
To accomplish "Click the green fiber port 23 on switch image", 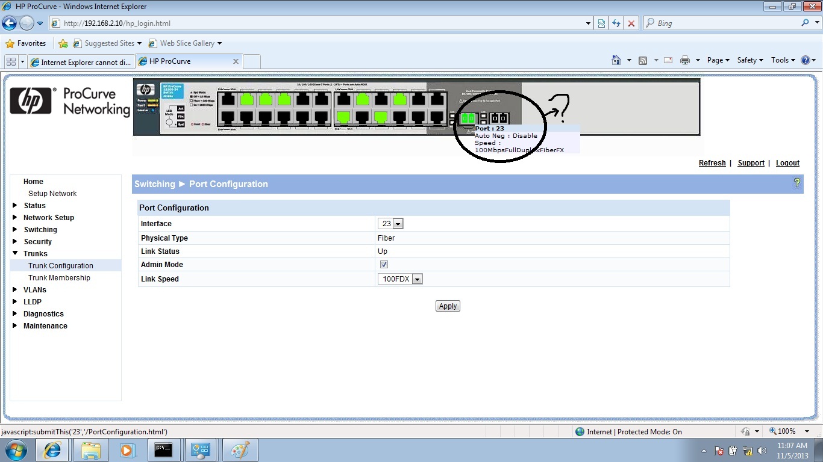I will pyautogui.click(x=468, y=119).
